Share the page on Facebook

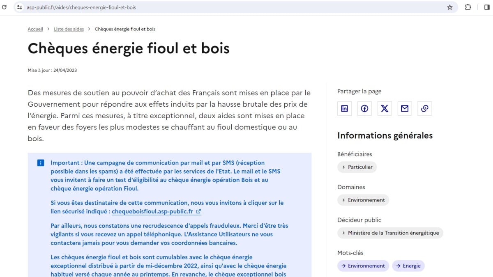(x=364, y=108)
